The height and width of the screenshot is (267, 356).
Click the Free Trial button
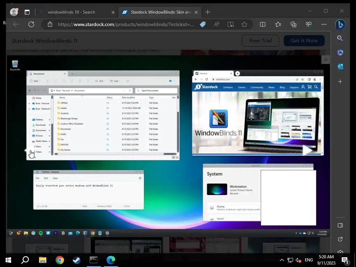(260, 41)
